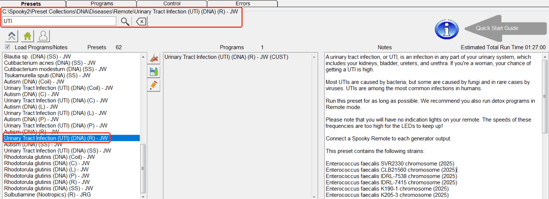This screenshot has height=199, width=549.
Task: Select Urinary Tract Infection (UTI) (DNA) (SS) preset
Action: pyautogui.click(x=58, y=151)
